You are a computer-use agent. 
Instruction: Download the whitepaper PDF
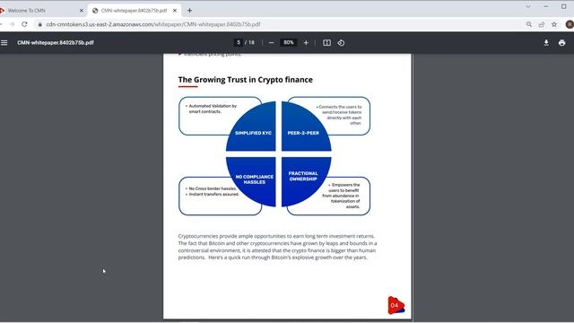[x=546, y=43]
